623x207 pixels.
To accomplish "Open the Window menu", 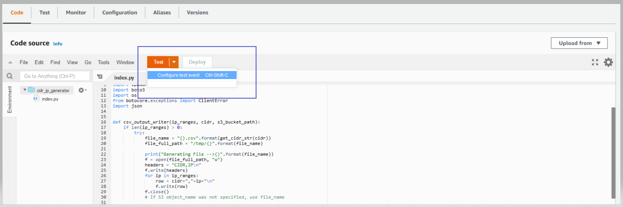I will 125,63.
